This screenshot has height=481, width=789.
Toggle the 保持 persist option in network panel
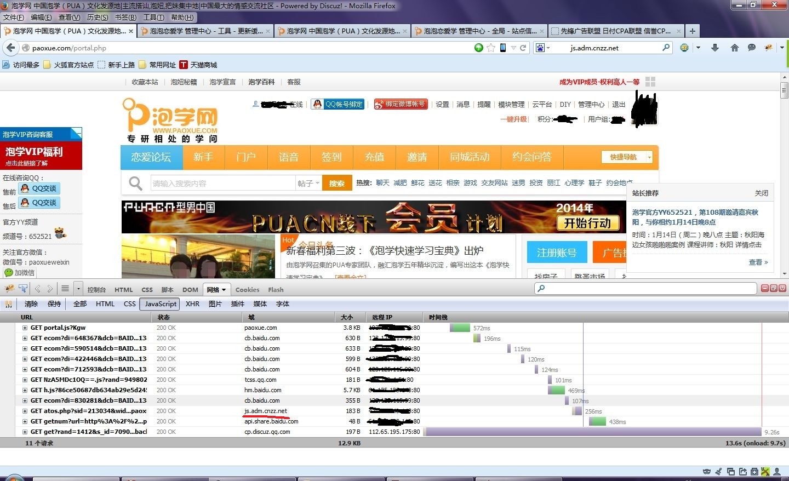[54, 304]
